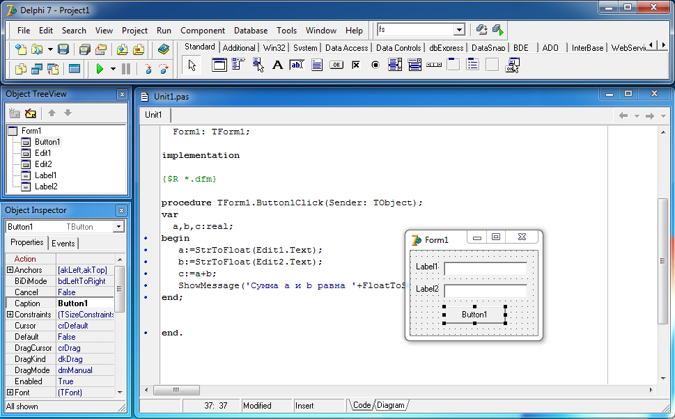This screenshot has height=419, width=675.
Task: Select Label1 in Object TreeView
Action: [46, 175]
